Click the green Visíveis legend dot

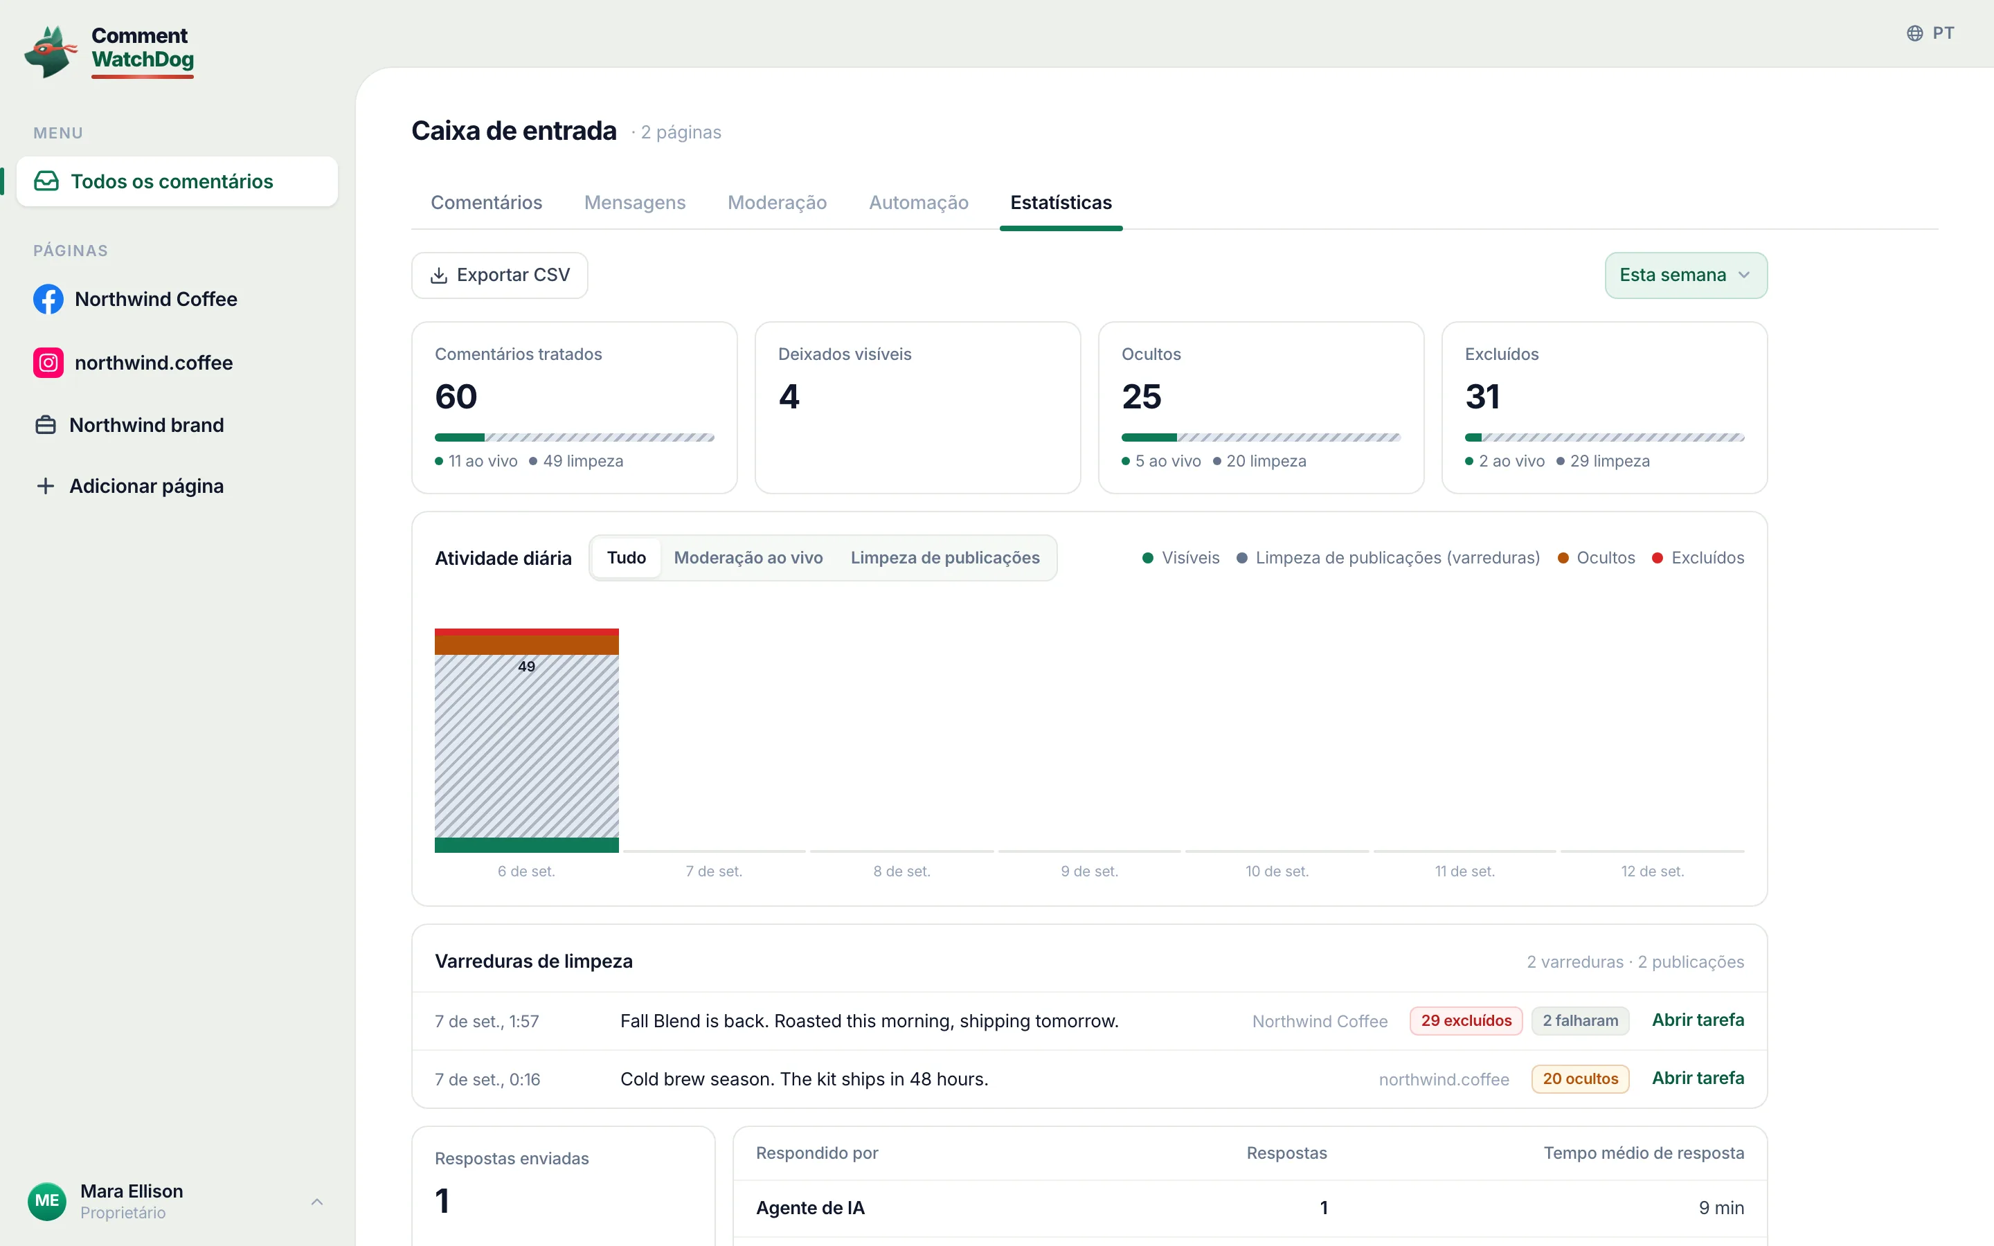[1148, 558]
